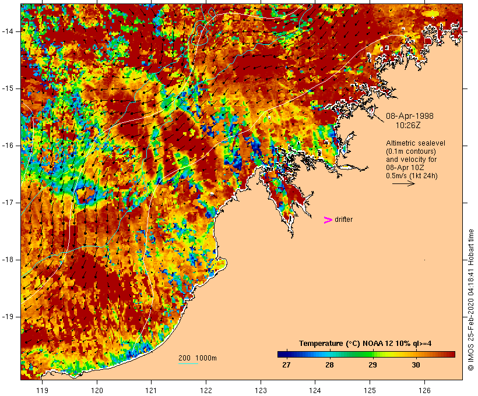Click the longitude axis label '121'
The height and width of the screenshot is (396, 478).
(x=151, y=391)
